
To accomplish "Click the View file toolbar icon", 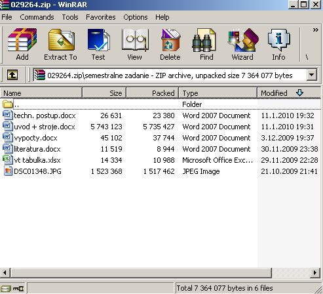I will click(x=135, y=40).
